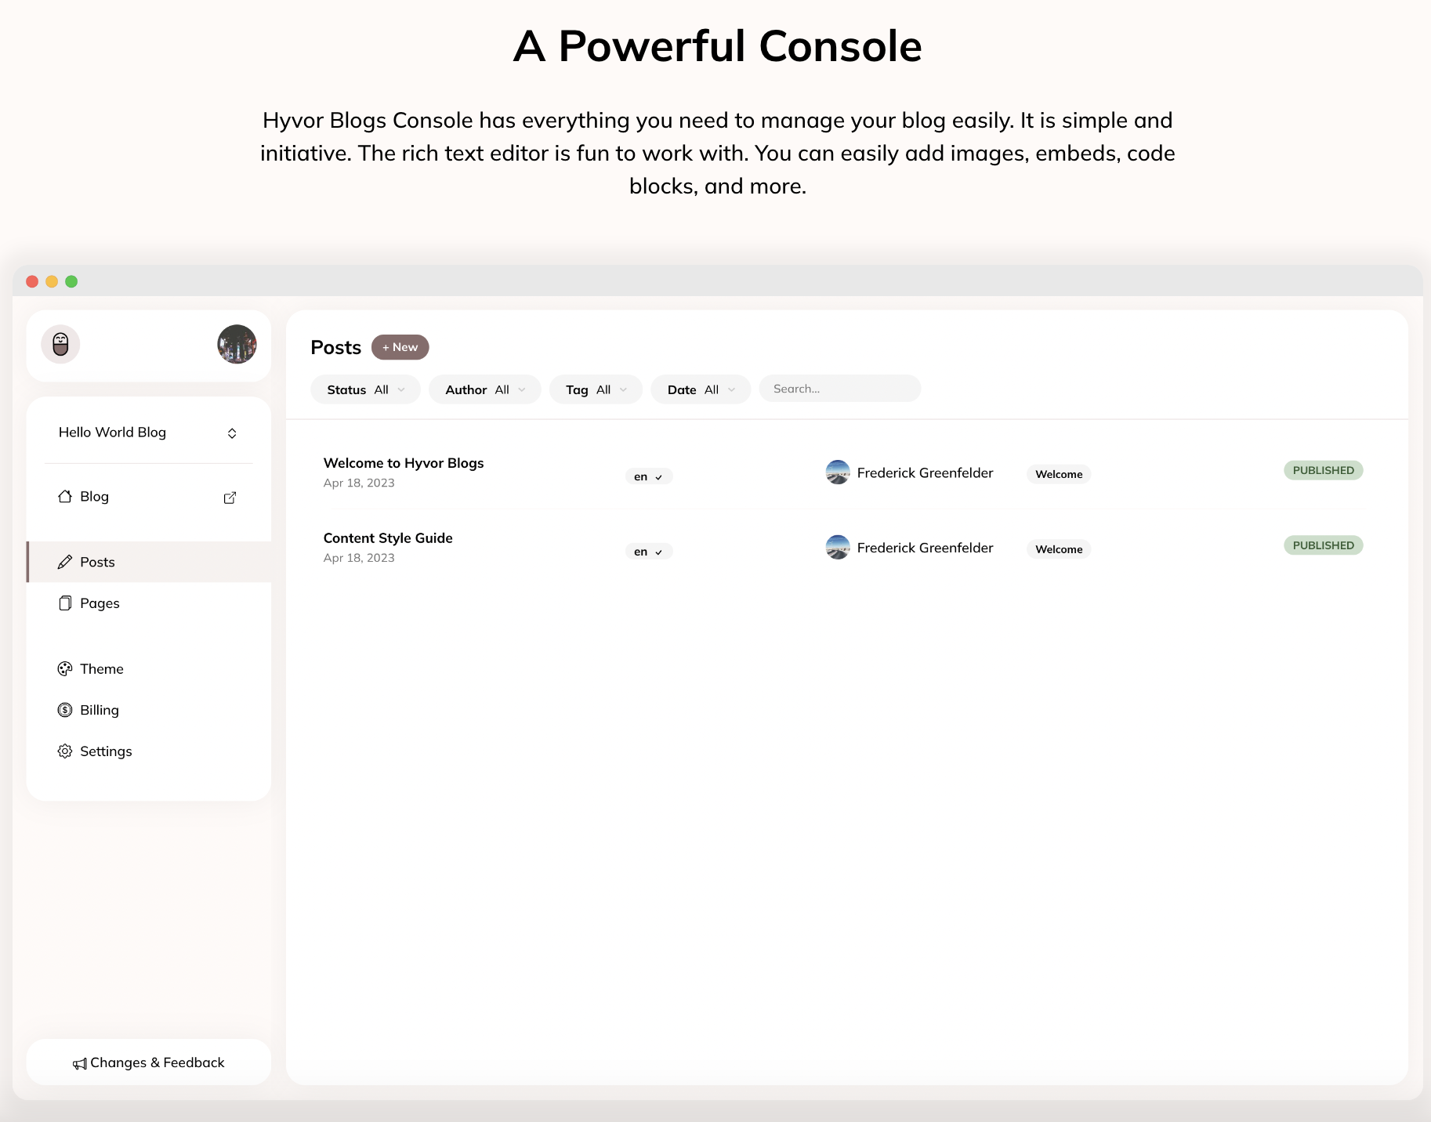1431x1122 pixels.
Task: Focus the posts Search field
Action: pos(839,389)
